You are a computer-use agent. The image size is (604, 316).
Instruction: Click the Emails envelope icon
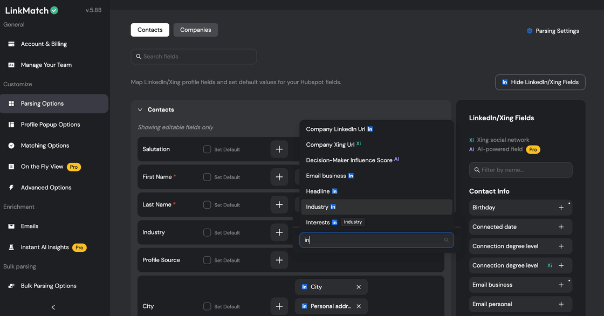point(11,226)
